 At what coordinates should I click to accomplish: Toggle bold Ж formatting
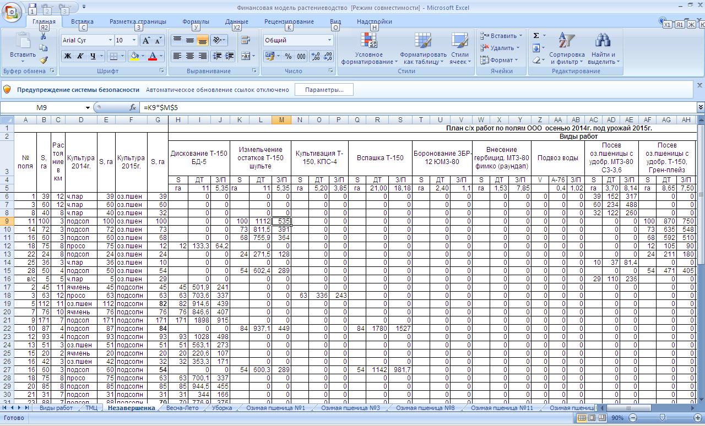click(68, 56)
